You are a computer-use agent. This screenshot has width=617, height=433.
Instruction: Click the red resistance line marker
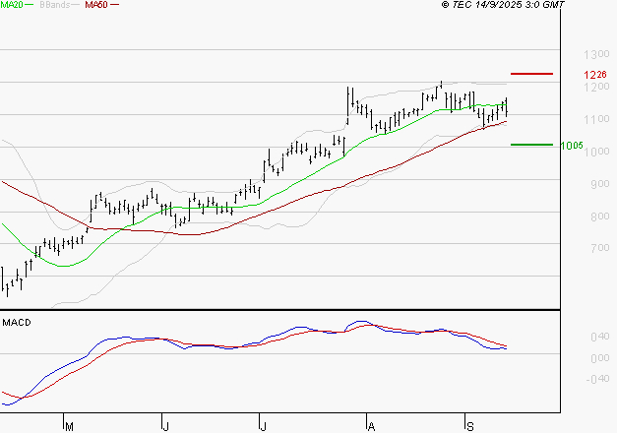[532, 74]
